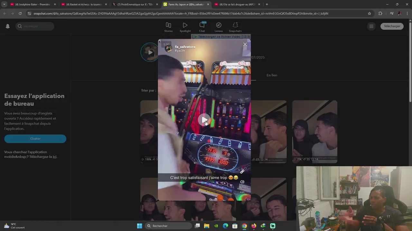The image size is (412, 231).
Task: Click the Snapchat ghost logo
Action: [8, 26]
